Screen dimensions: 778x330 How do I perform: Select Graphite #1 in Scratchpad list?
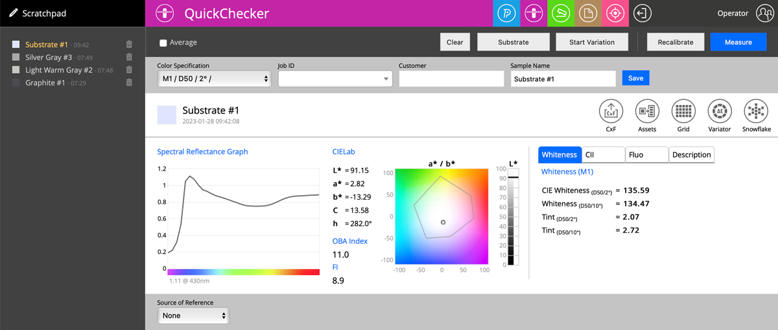[45, 82]
